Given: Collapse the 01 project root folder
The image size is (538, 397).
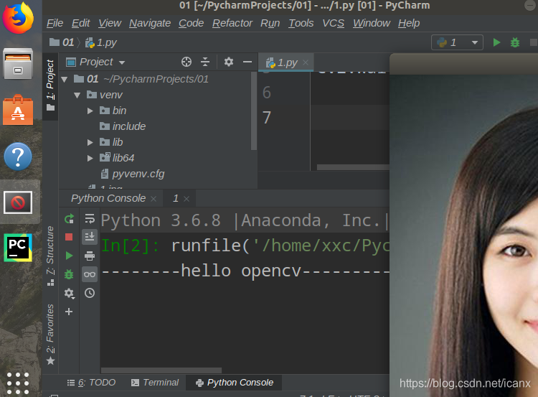Looking at the screenshot, I should click(65, 80).
